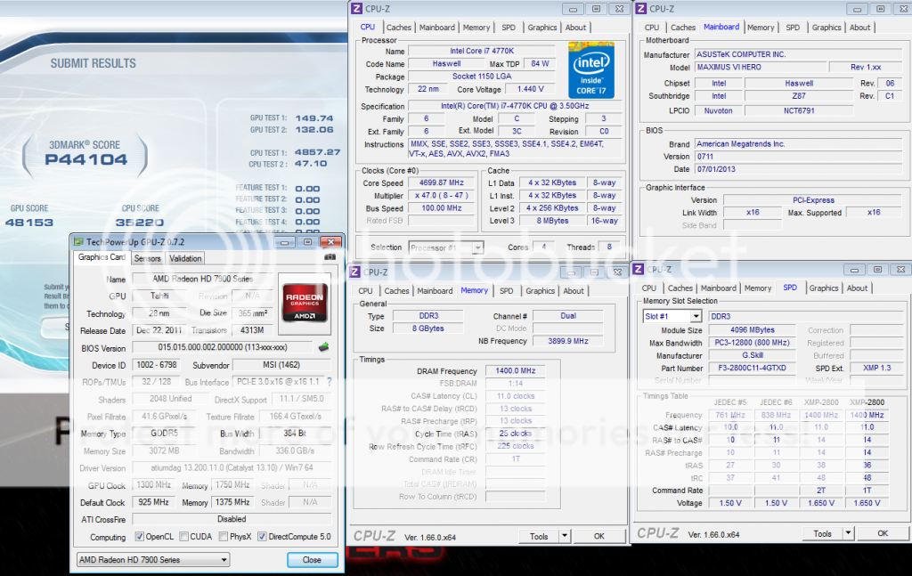The image size is (912, 576).
Task: Click the Radeon Graphics AMD logo
Action: point(305,301)
